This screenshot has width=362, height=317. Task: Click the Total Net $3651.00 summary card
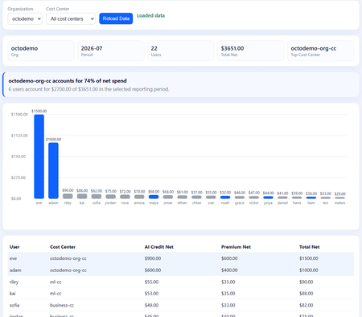250,51
